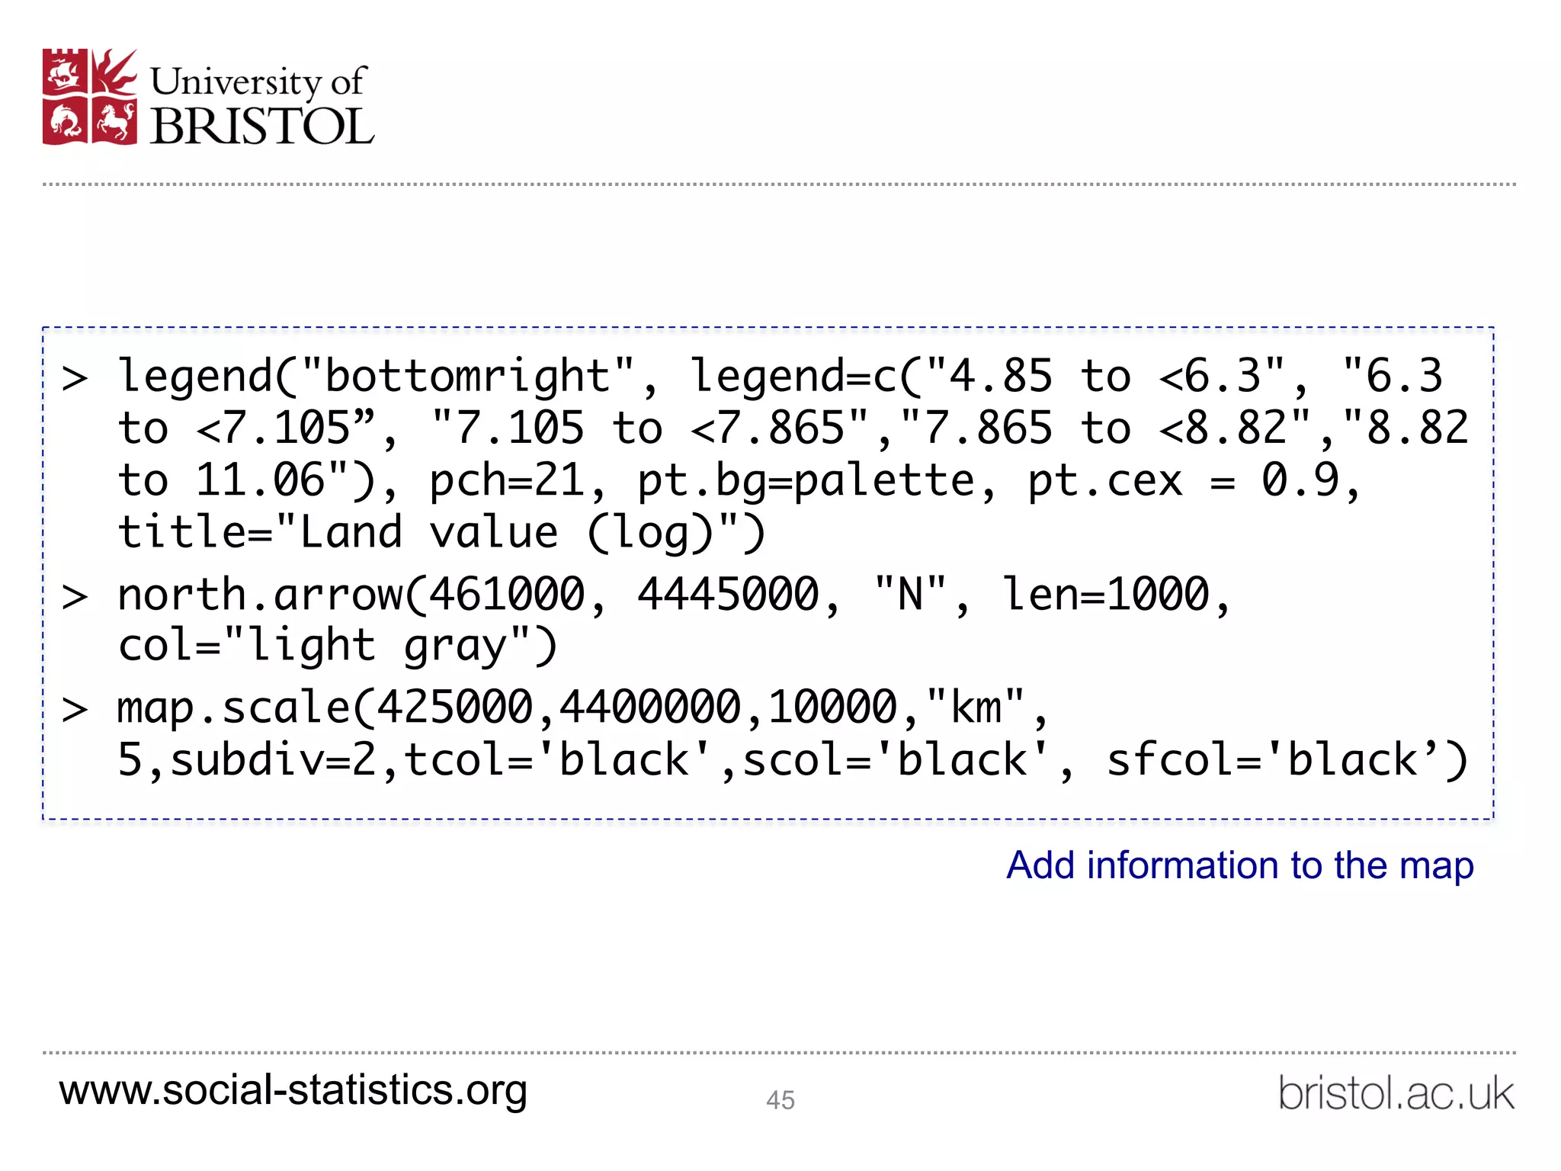
Task: Click the prompt symbol before map.scale
Action: click(75, 710)
